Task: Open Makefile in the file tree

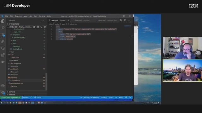Action: pos(14,78)
